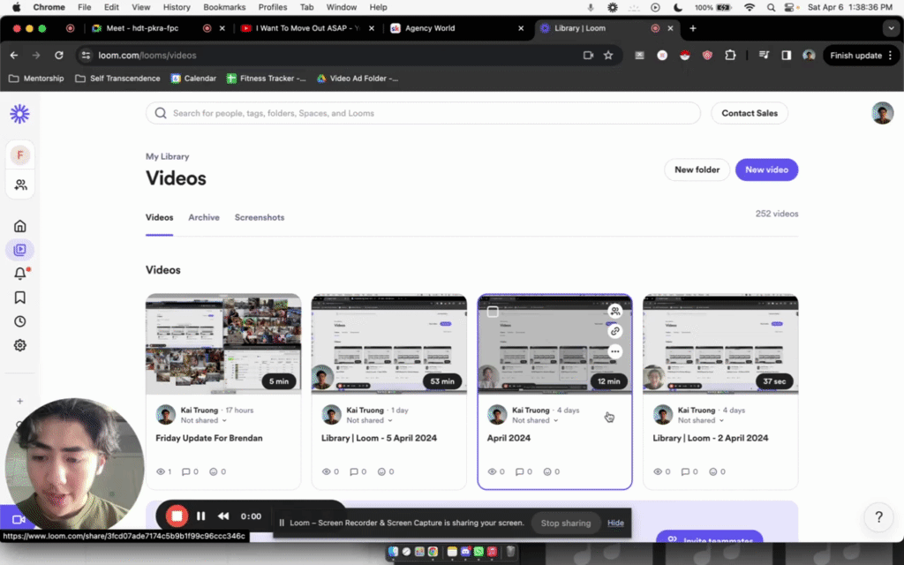Open Library Loom 5 April 2024 thumbnail

click(x=389, y=343)
